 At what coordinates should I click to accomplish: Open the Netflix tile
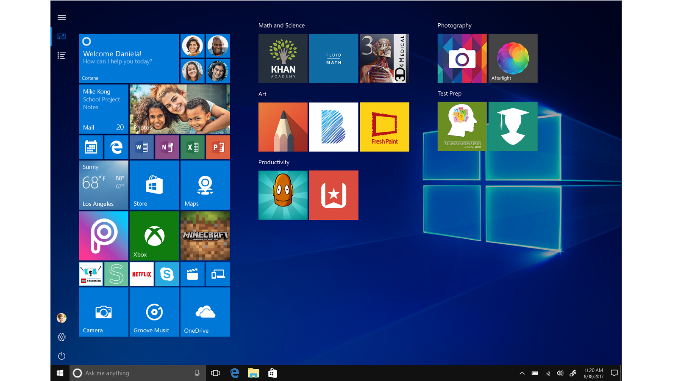click(x=142, y=274)
